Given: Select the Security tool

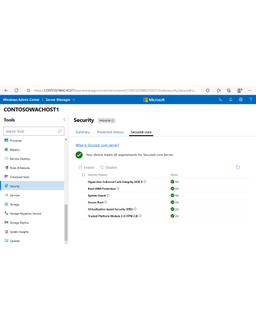Looking at the screenshot, I should point(32,186).
